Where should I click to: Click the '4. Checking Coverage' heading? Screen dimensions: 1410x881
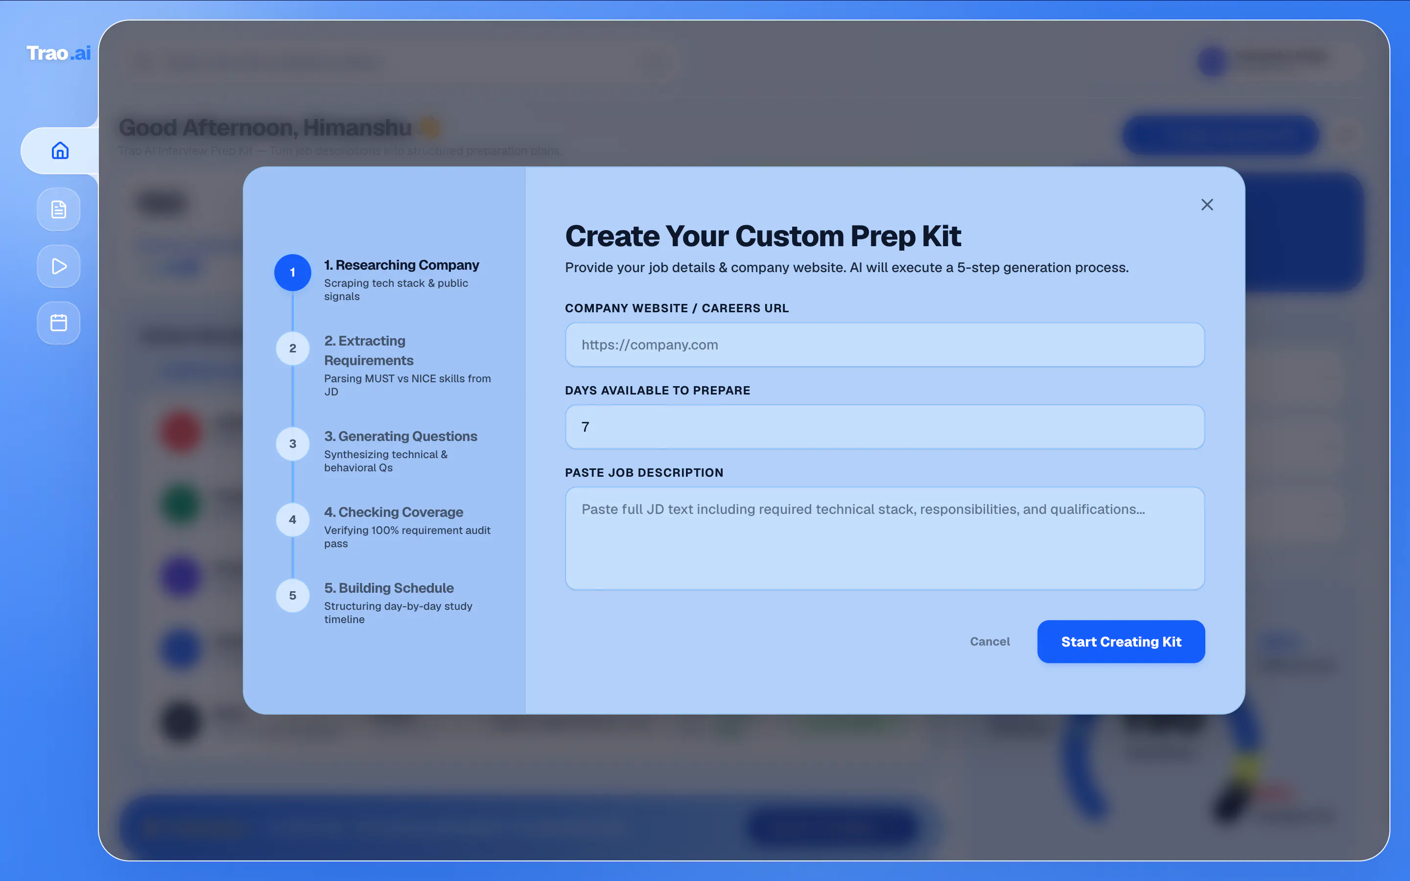click(x=393, y=512)
